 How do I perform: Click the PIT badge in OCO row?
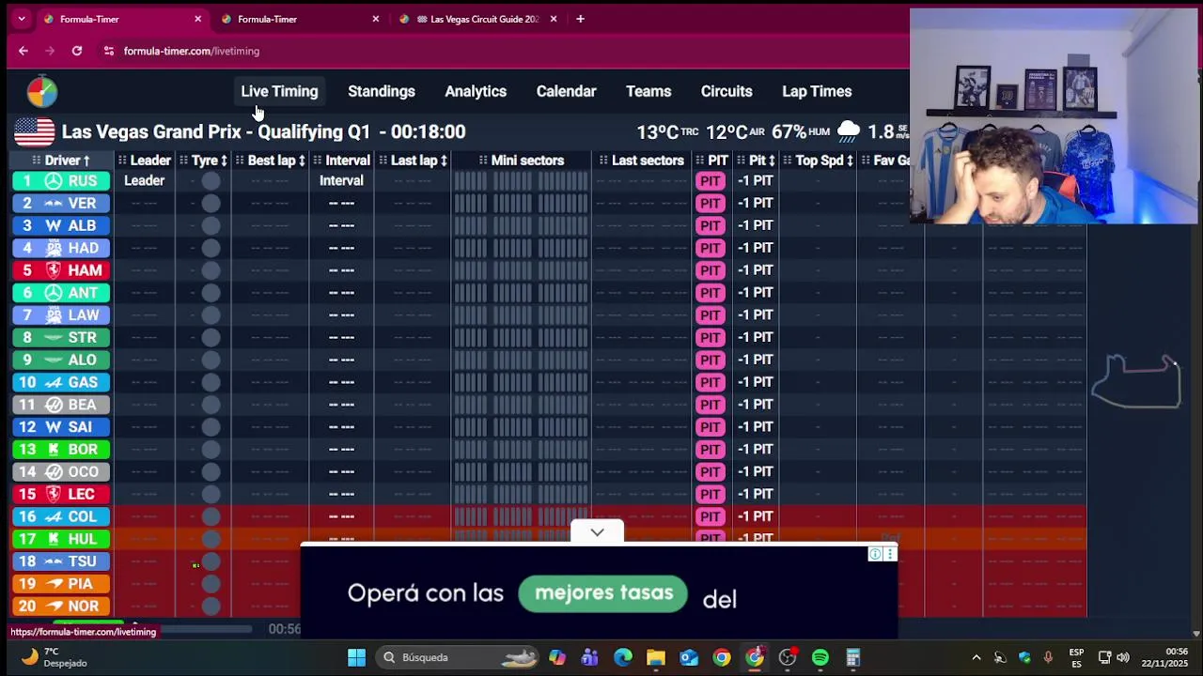[x=710, y=471]
